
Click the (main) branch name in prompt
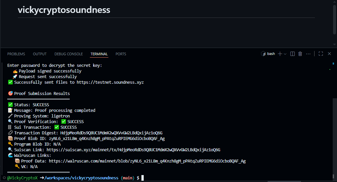pyautogui.click(x=128, y=178)
